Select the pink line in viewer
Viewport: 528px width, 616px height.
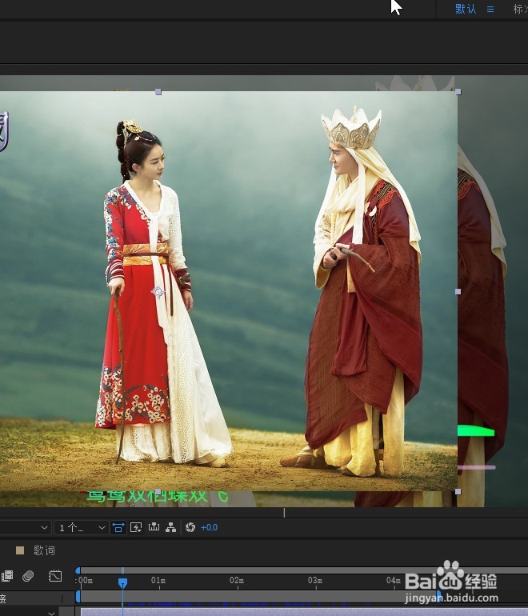[x=476, y=467]
